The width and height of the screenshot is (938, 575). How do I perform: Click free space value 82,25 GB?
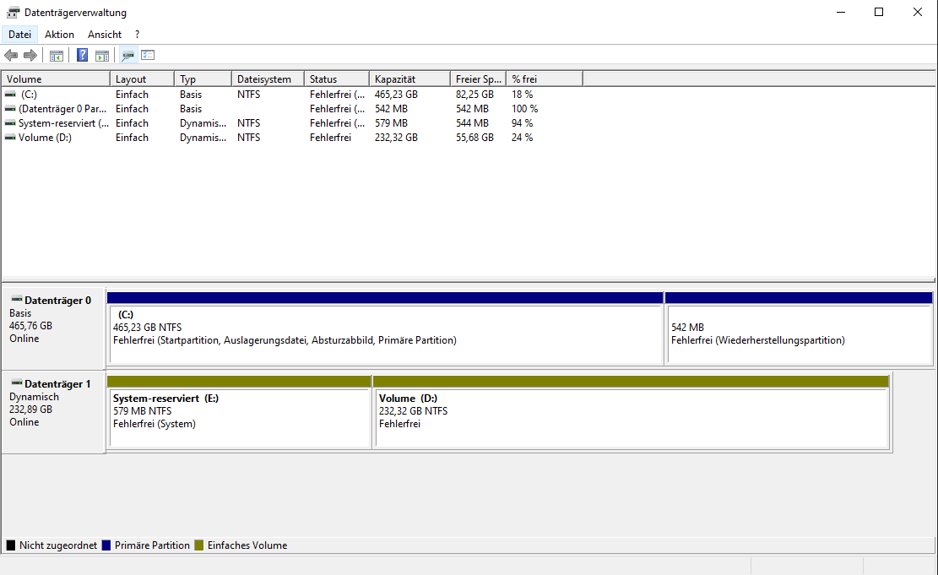coord(475,95)
